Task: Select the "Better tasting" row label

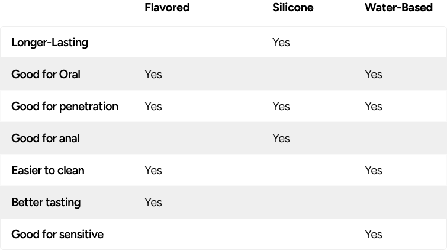Action: pos(46,203)
